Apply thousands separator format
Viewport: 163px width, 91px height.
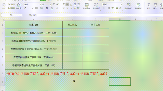[x=113, y=8]
